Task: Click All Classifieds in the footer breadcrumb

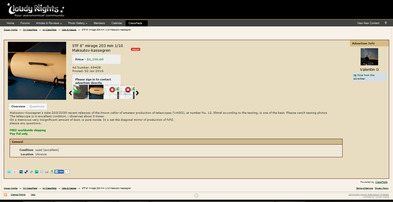Action: [x=50, y=188]
